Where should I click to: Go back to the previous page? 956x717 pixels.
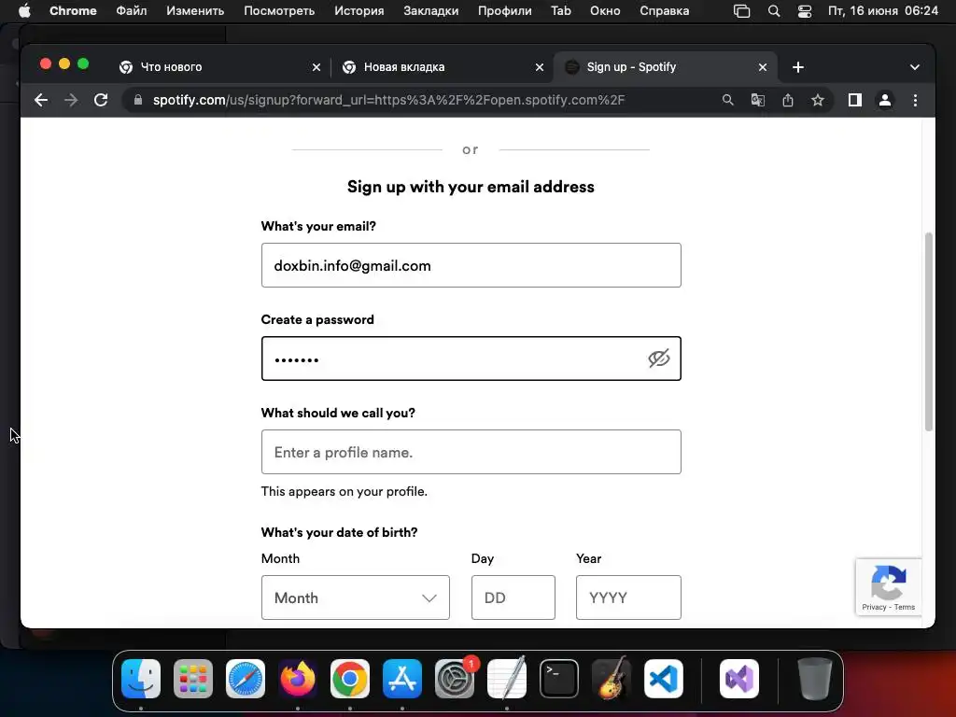click(41, 100)
